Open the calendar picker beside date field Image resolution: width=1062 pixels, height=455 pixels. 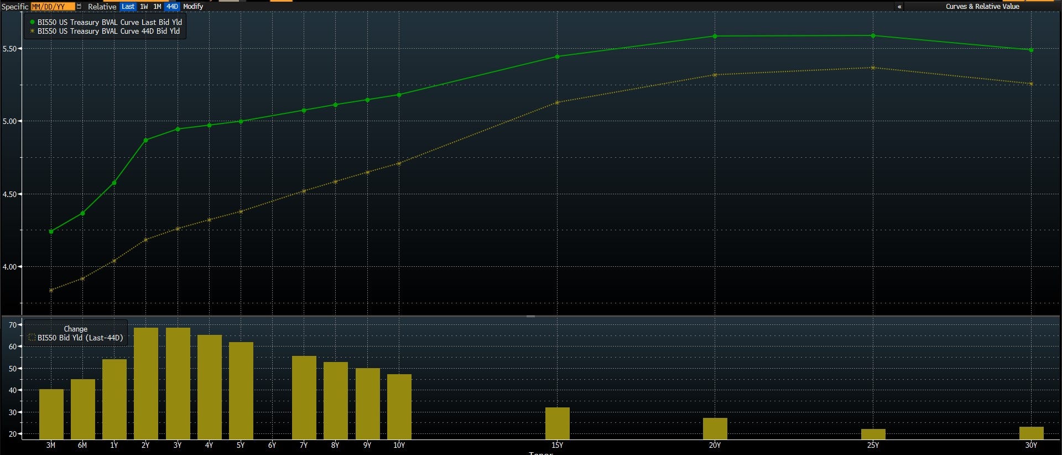point(79,7)
